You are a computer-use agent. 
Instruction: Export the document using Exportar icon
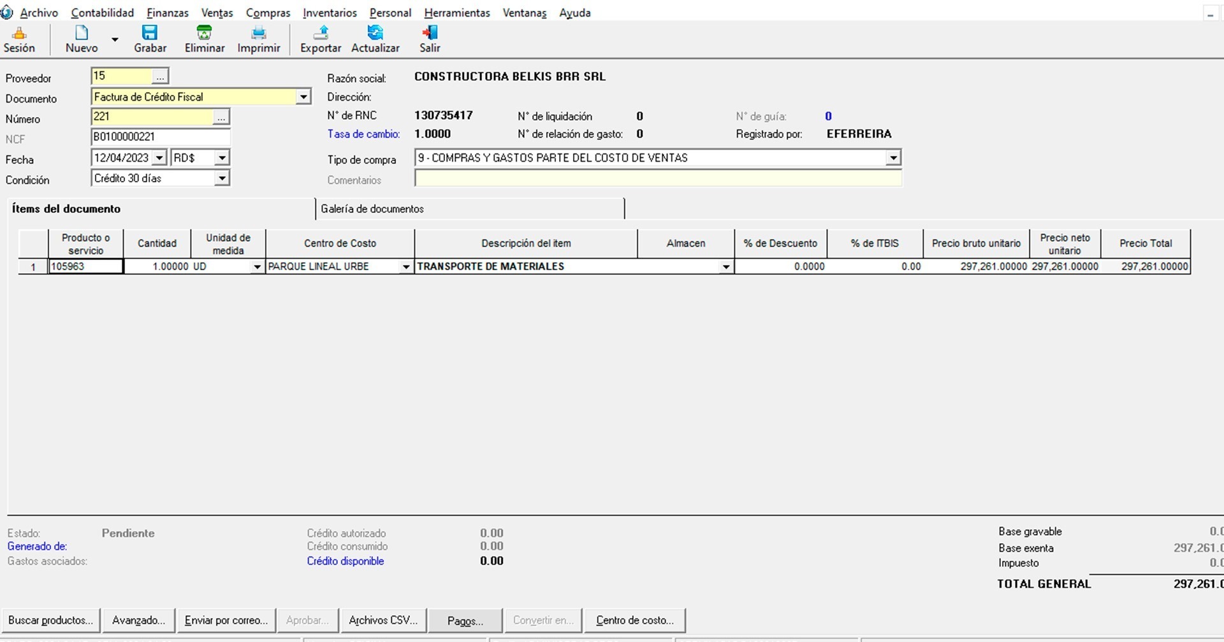click(321, 39)
